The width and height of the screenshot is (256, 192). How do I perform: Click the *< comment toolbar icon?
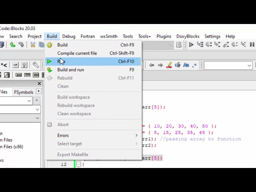pos(4,65)
